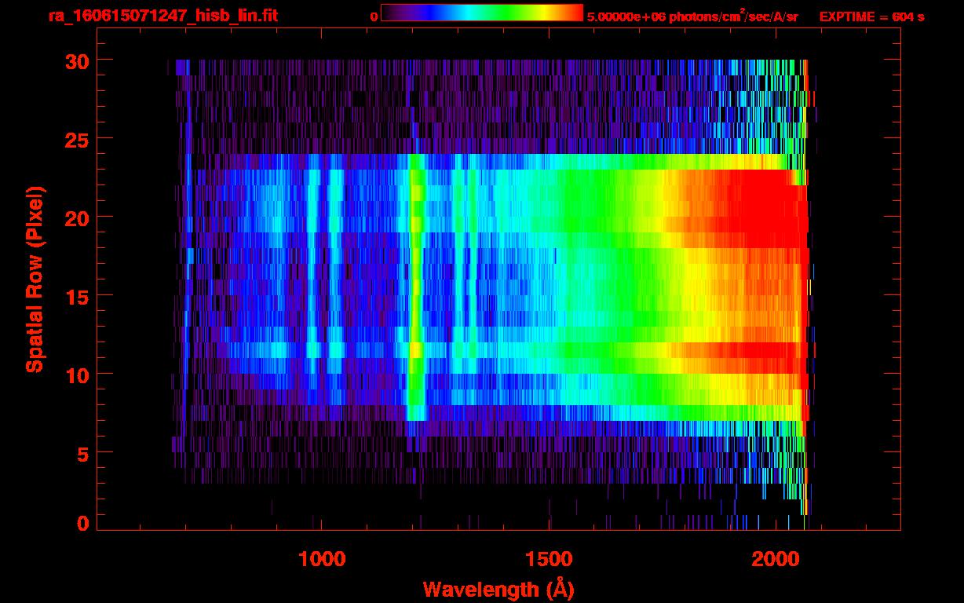
Task: Select the Spatial Row (Pixel) axis title
Action: [35, 279]
